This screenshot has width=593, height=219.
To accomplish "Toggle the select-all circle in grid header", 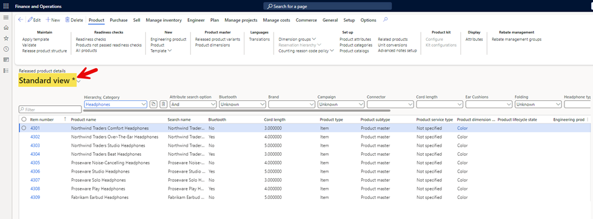I will [24, 119].
